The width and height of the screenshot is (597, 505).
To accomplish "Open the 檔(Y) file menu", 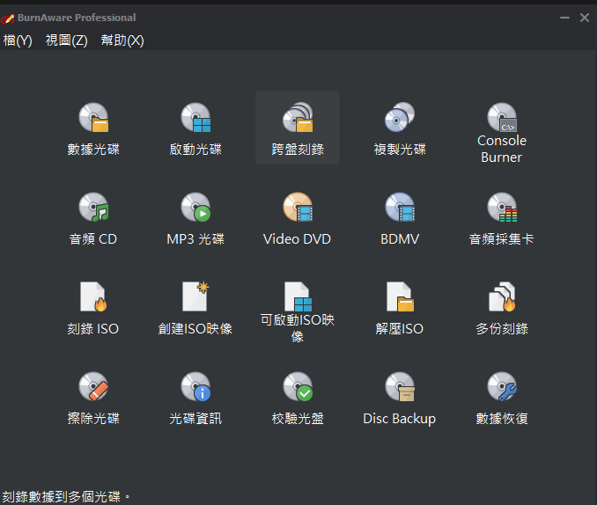I will [x=18, y=40].
